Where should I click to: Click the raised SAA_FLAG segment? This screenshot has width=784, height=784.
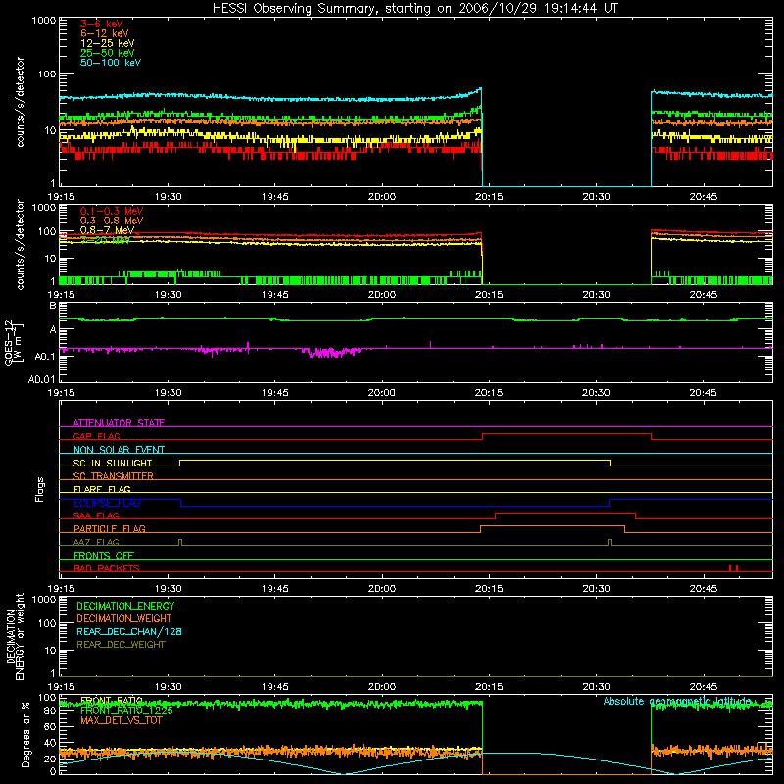click(565, 513)
